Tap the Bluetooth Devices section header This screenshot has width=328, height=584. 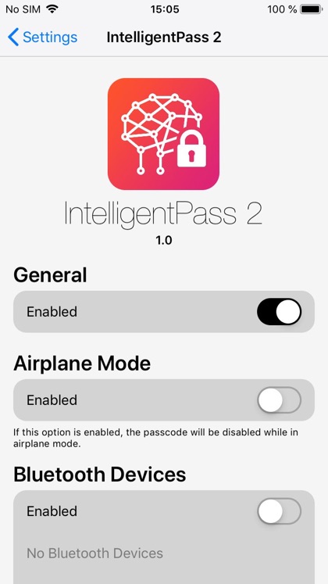click(x=100, y=475)
